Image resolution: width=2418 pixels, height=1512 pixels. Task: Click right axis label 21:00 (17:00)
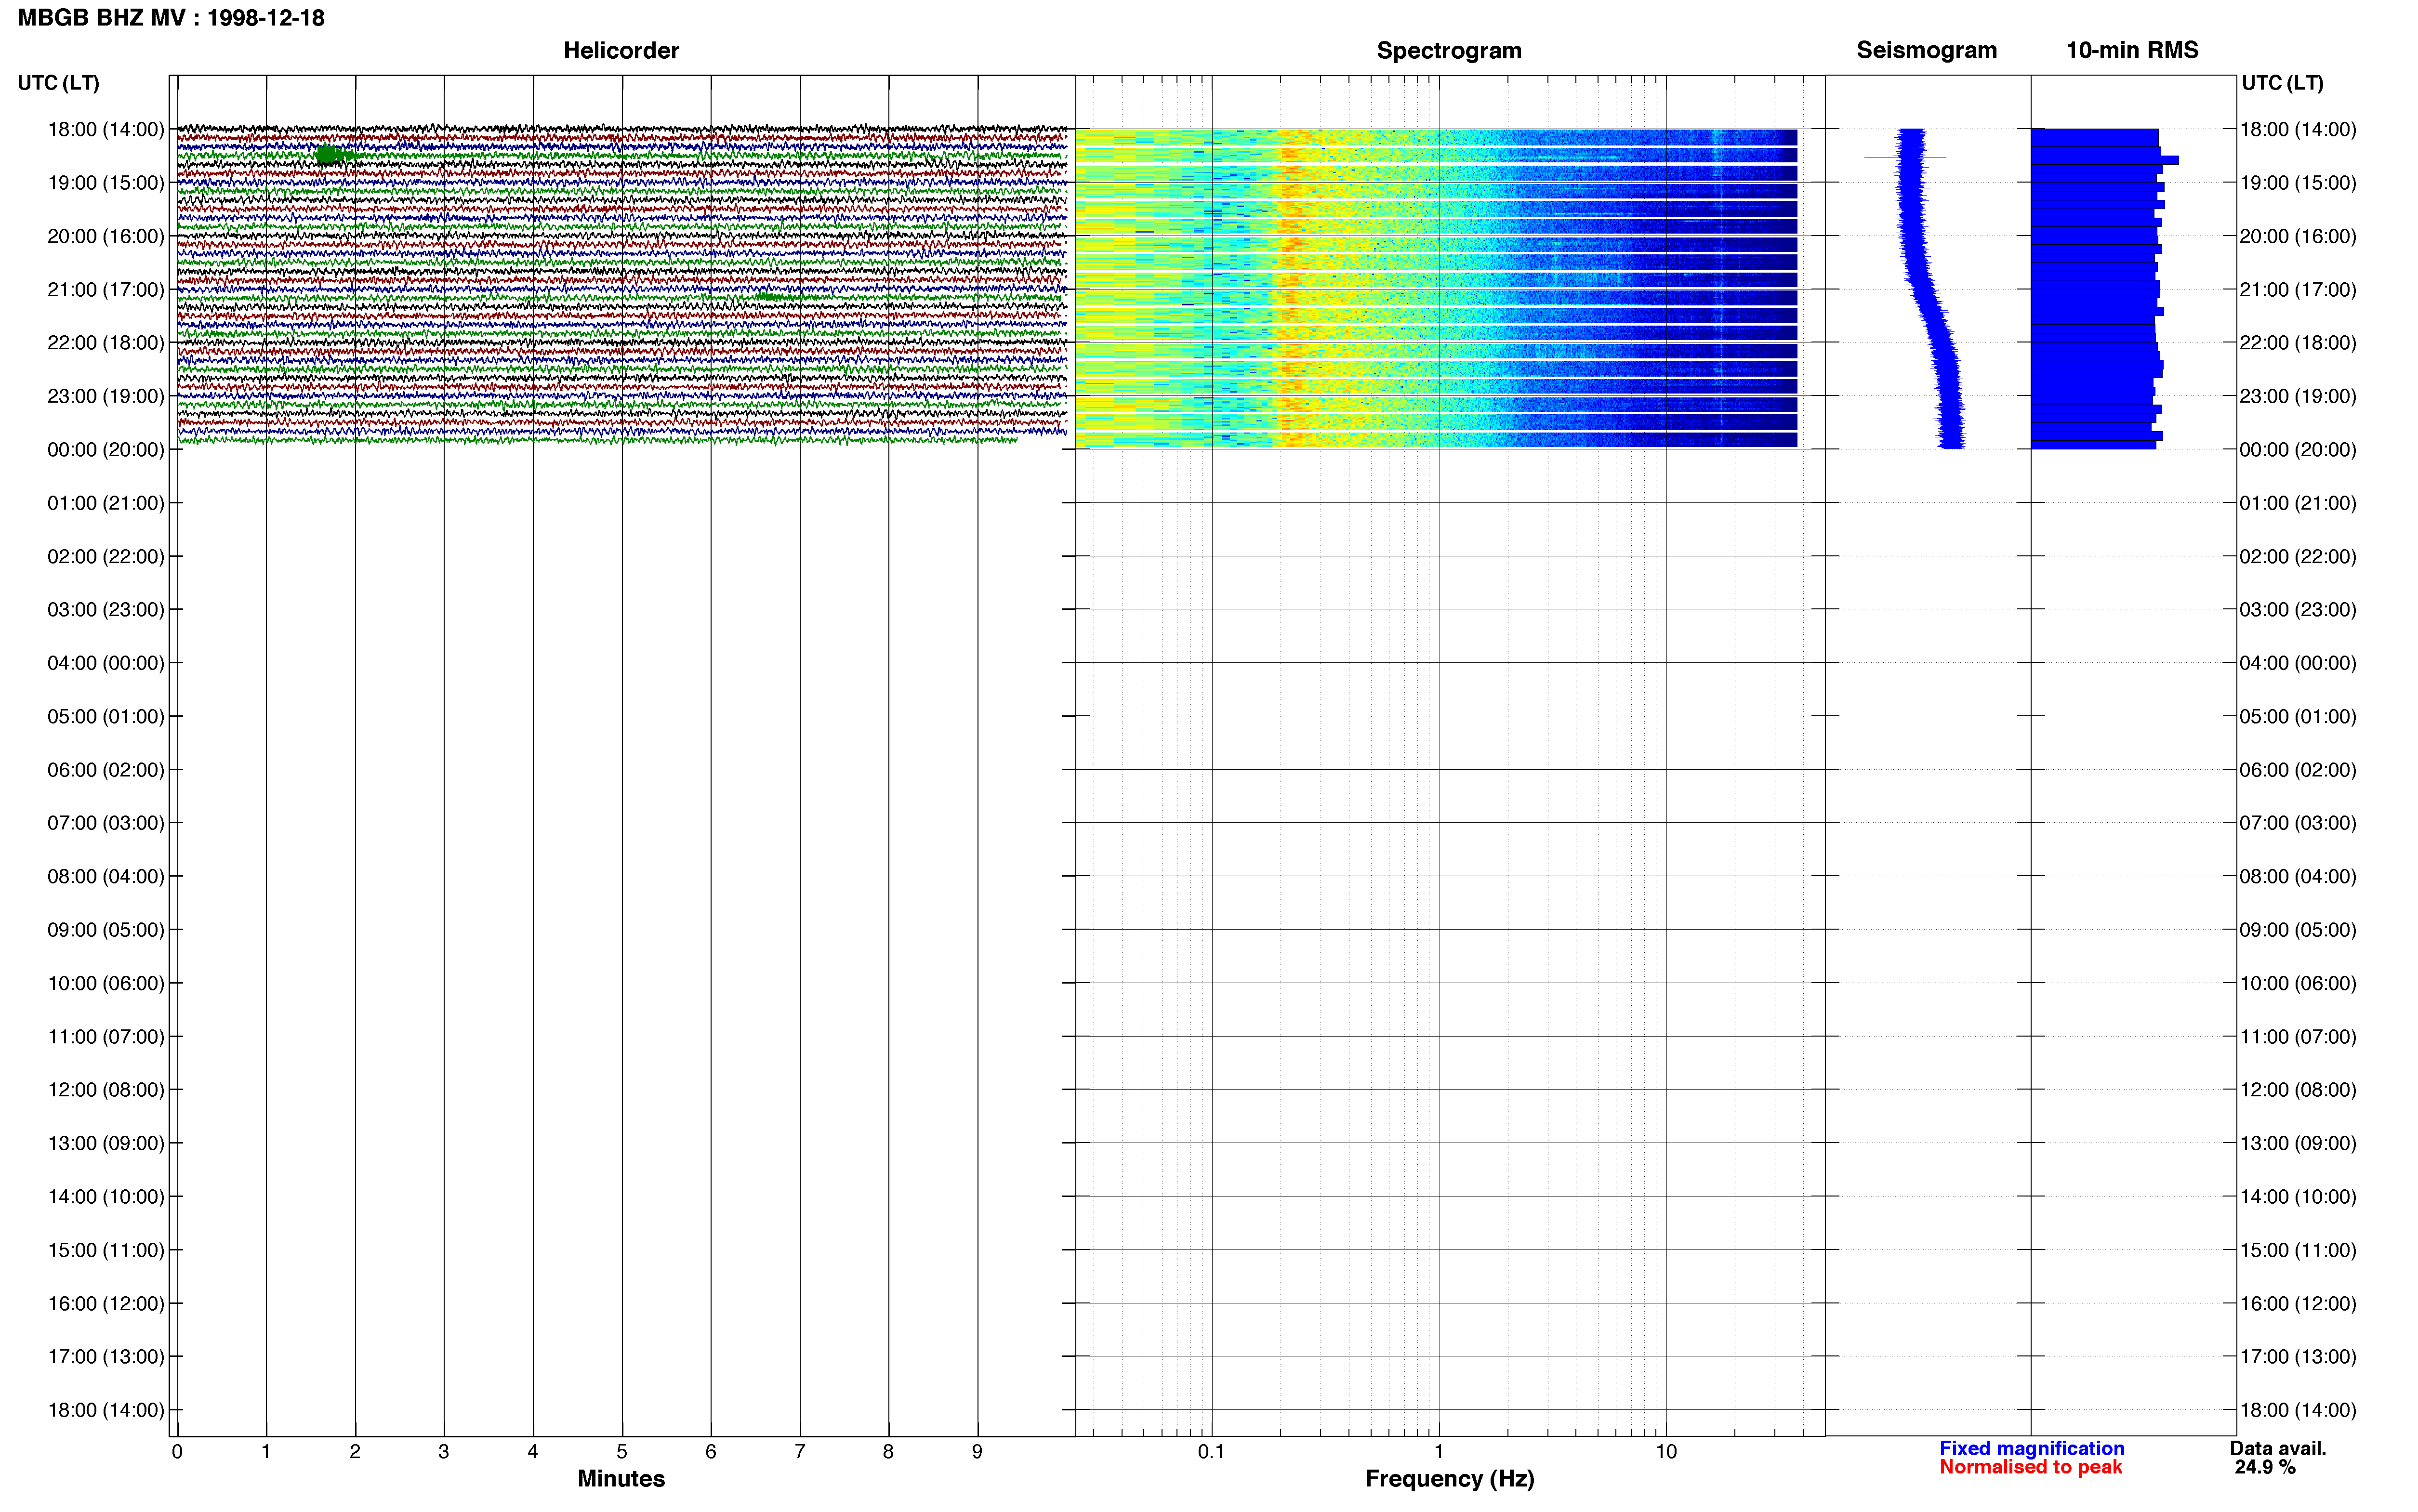(x=2298, y=290)
